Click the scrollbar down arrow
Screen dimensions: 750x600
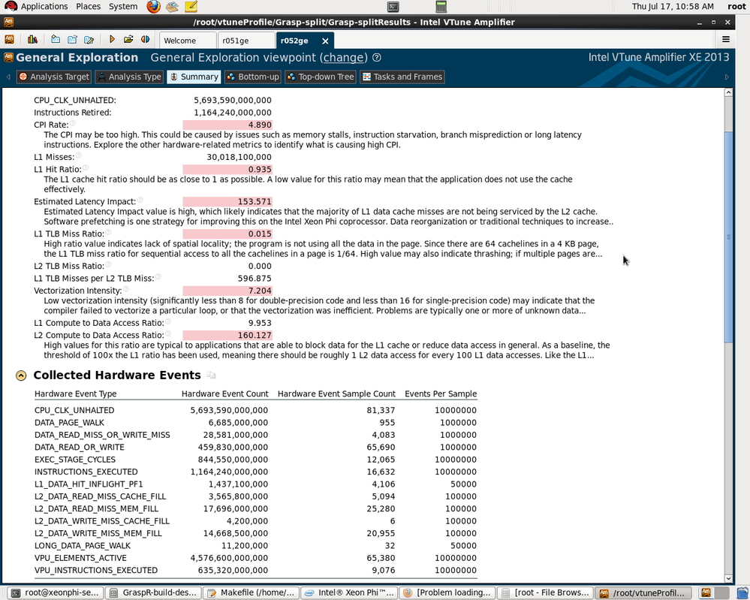click(x=728, y=578)
